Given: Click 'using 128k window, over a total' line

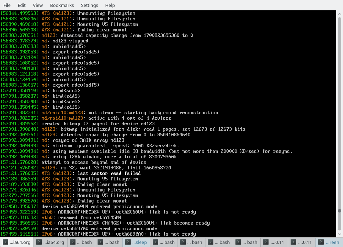Looking at the screenshot, I should click(90, 157).
